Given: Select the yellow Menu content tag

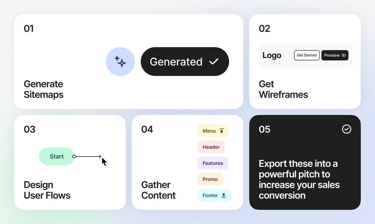Looking at the screenshot, I should (213, 131).
